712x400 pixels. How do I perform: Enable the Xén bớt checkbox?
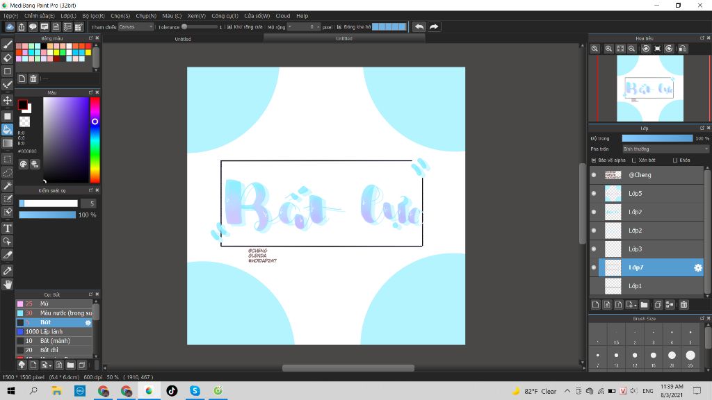pos(634,160)
